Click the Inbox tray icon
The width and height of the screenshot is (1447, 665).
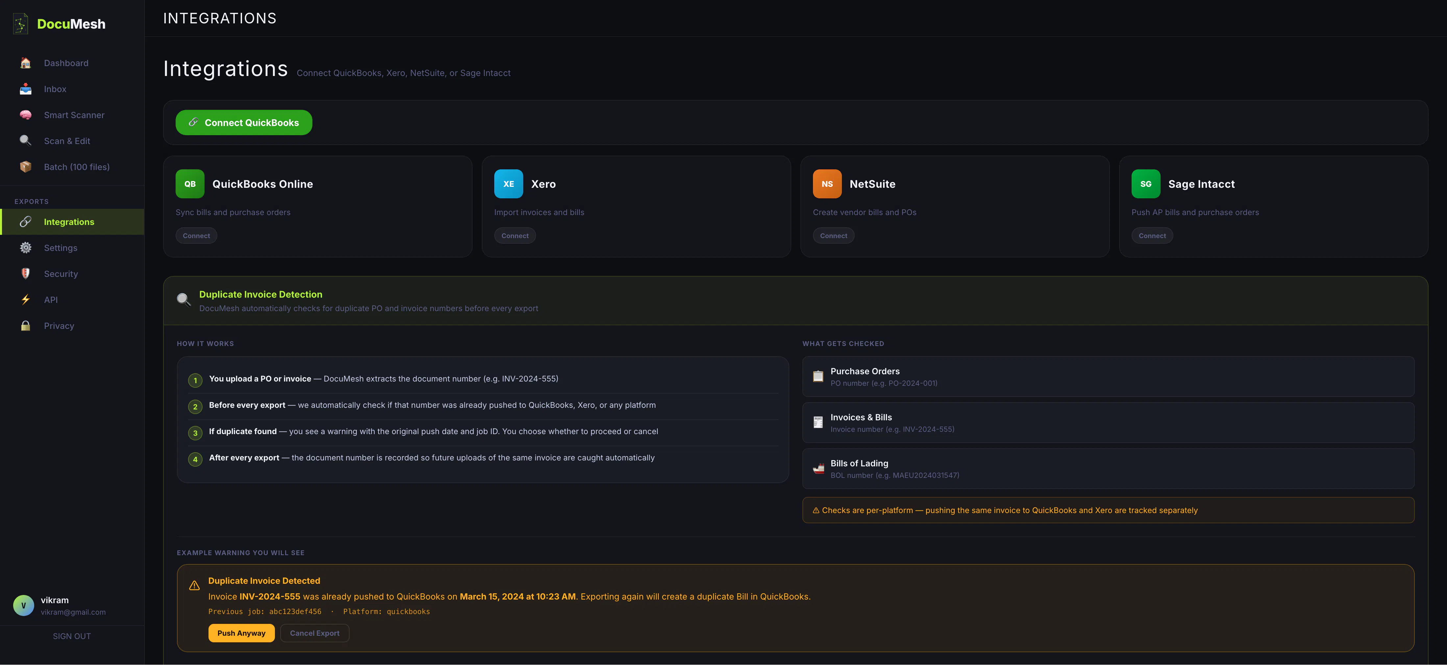click(x=25, y=89)
